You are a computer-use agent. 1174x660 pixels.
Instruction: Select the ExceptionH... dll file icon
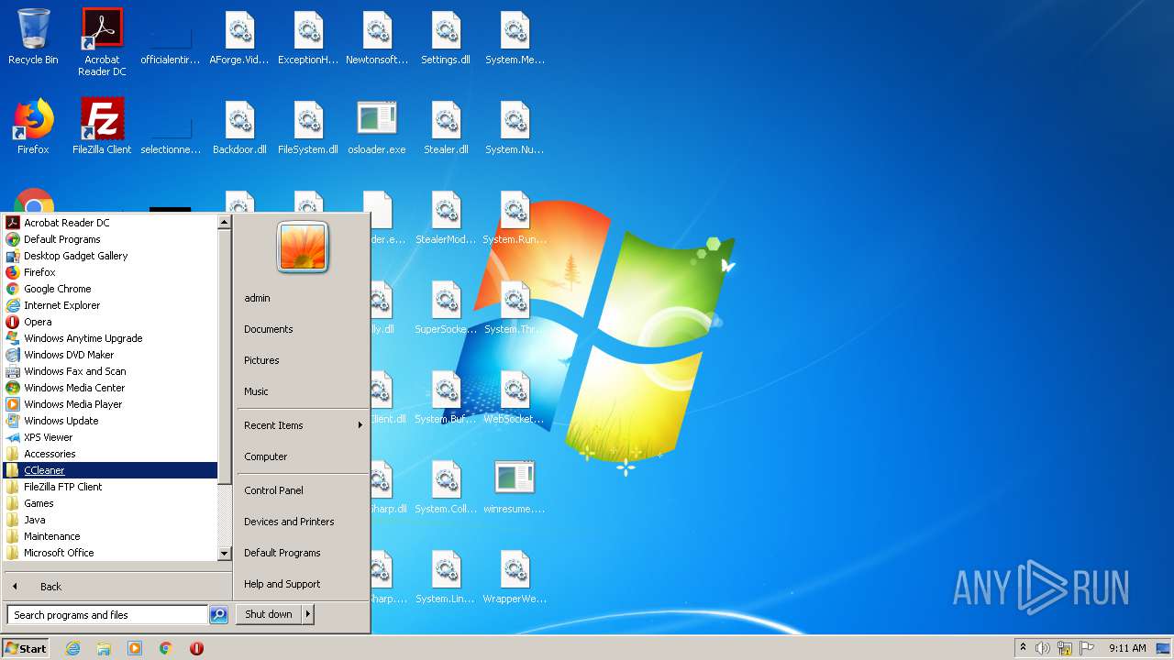click(308, 38)
